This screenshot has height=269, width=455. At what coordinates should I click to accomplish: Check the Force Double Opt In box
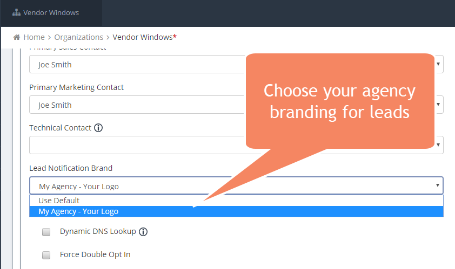click(46, 255)
